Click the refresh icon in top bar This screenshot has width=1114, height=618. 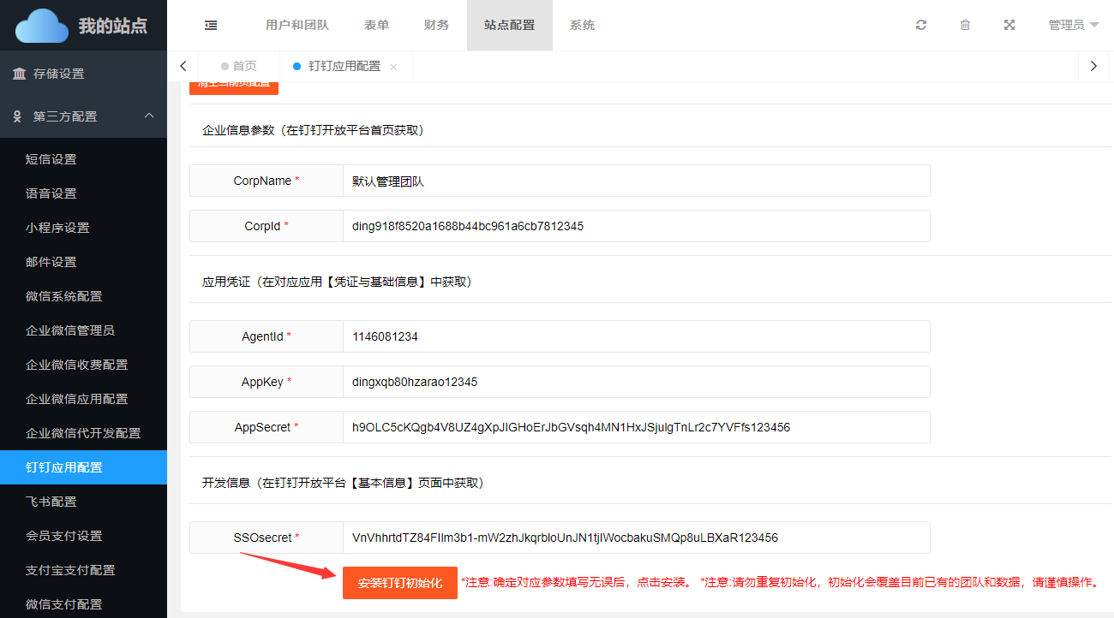click(x=921, y=26)
